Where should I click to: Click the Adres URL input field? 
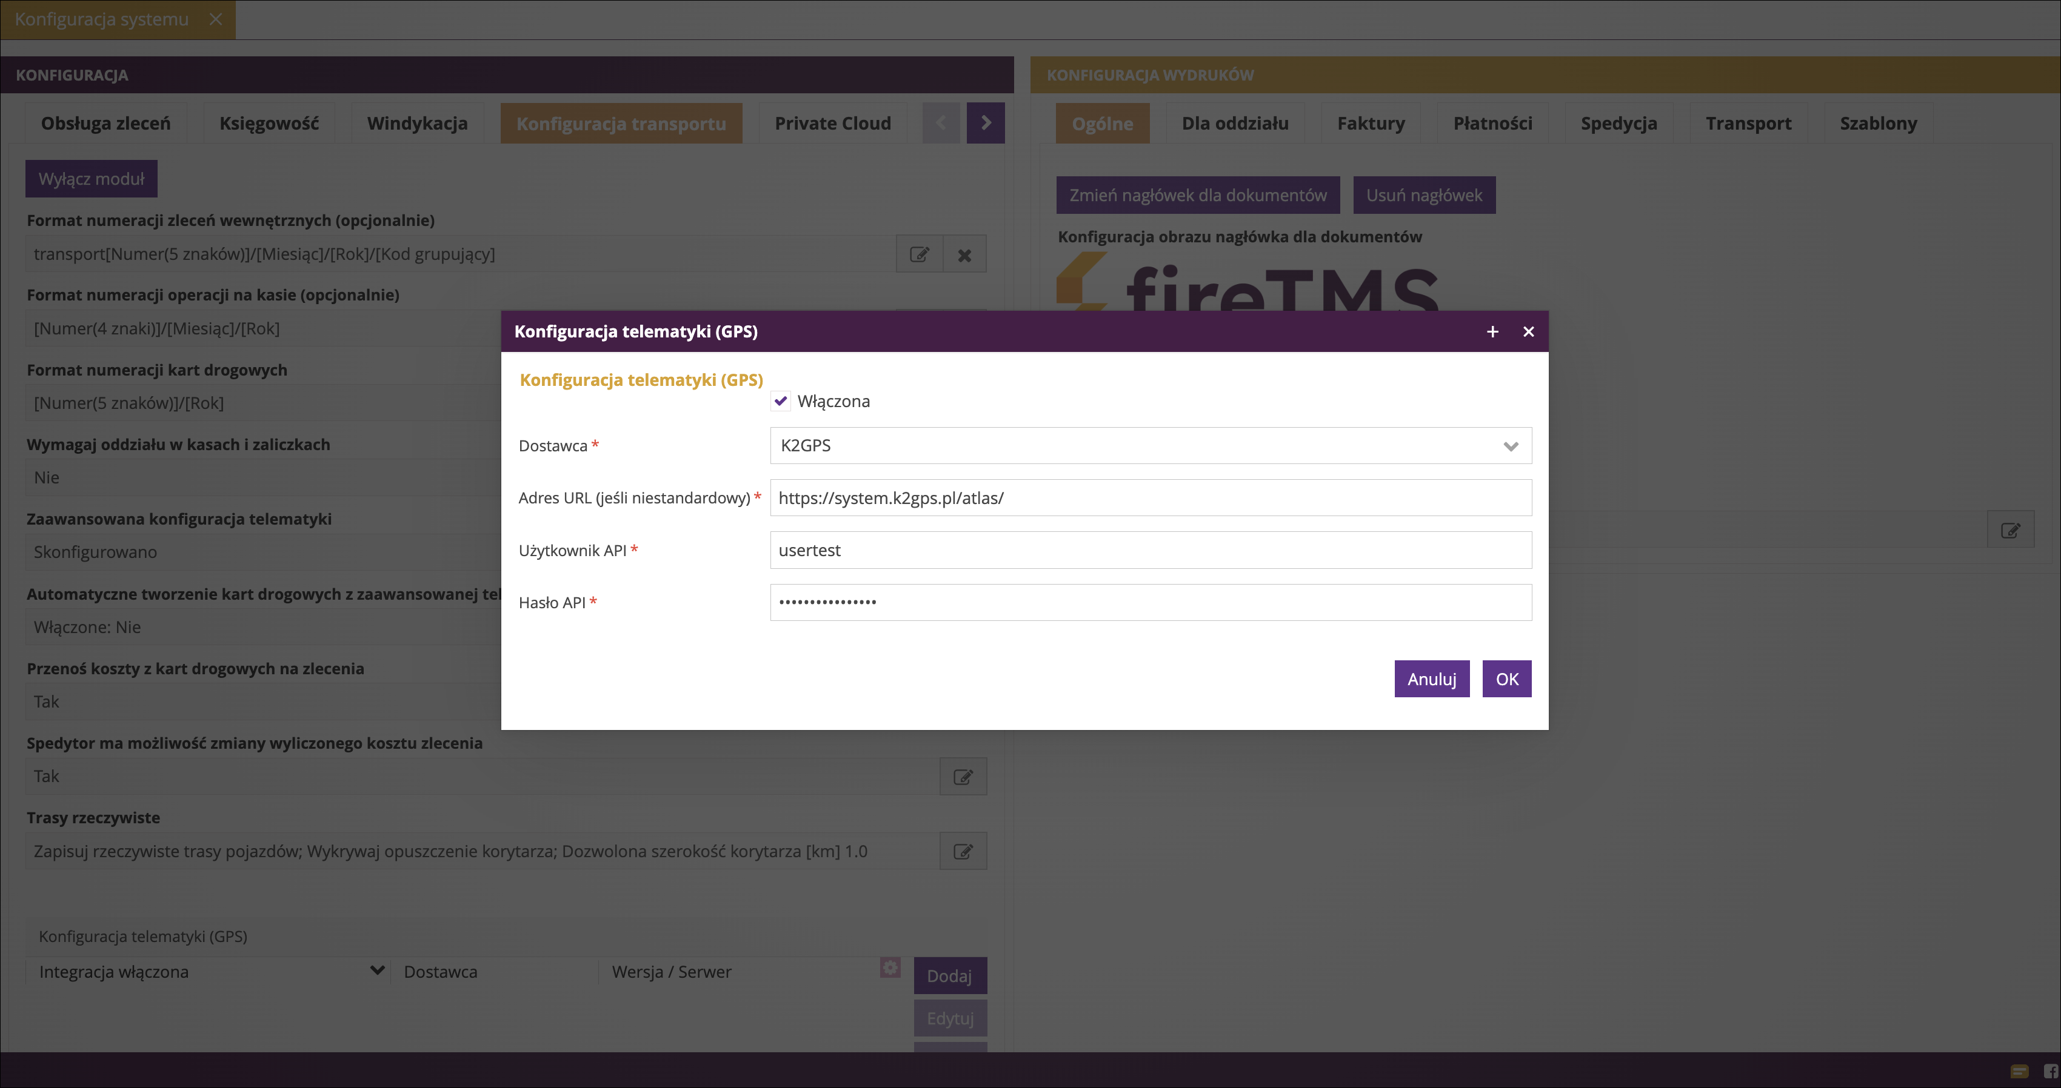tap(1151, 498)
